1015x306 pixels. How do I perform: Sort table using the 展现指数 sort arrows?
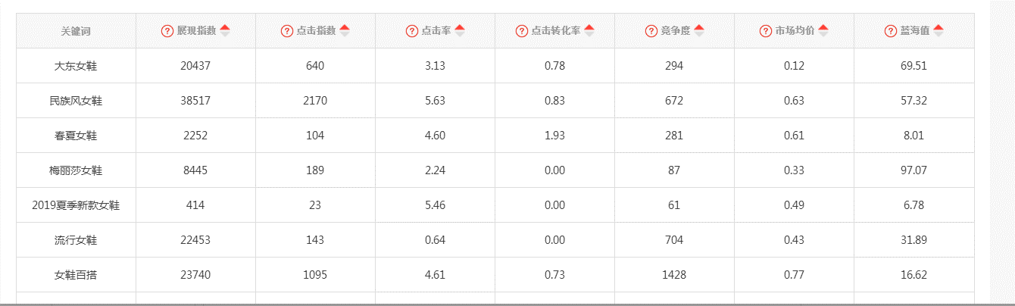(225, 31)
